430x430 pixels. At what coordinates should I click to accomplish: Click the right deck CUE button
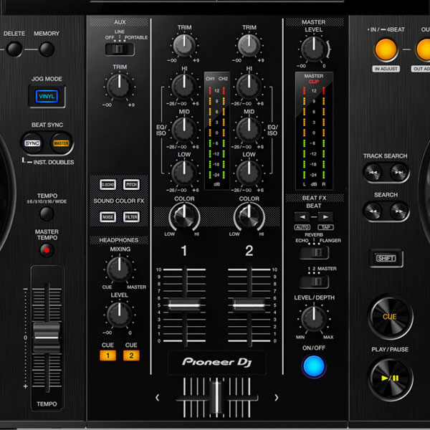click(x=390, y=317)
